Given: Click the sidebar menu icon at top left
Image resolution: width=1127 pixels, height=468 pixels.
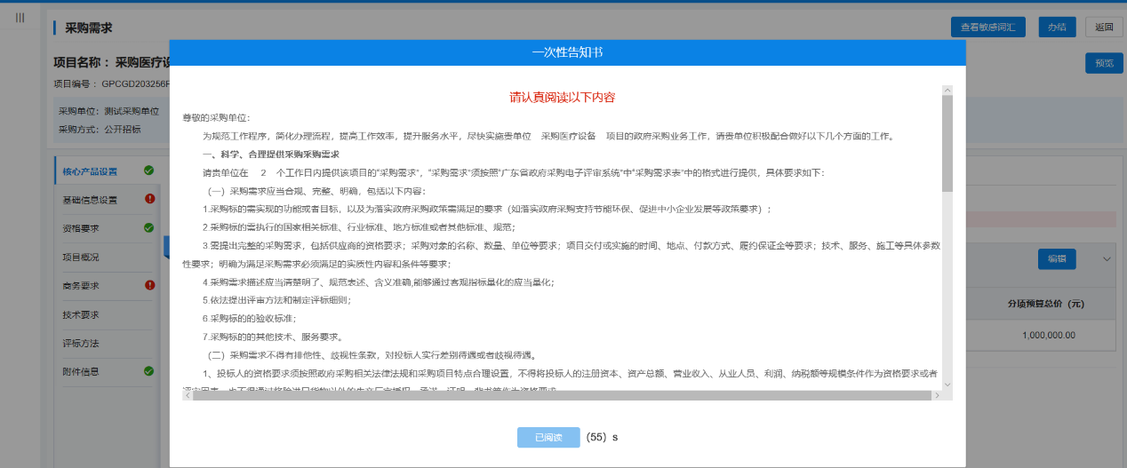Looking at the screenshot, I should [20, 18].
